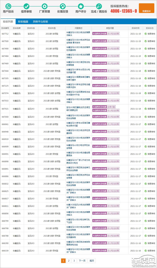157x268 pixels.
Task: Select the 投诉列表 tab
Action: click(8, 22)
